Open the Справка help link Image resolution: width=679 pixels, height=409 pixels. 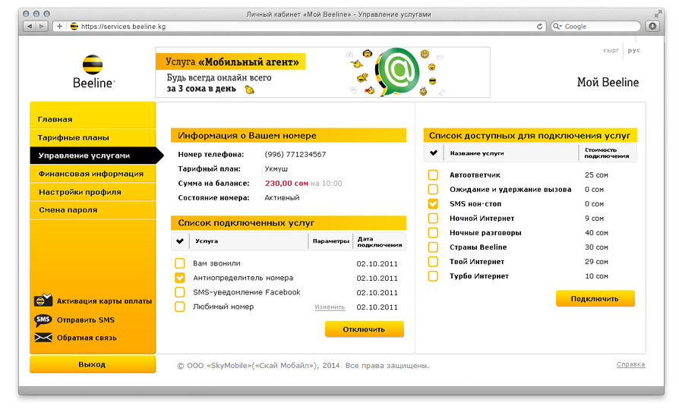pos(630,364)
